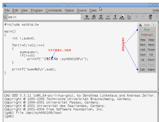Click the Display toolbar icon
159x122 pixels.
pyautogui.click(x=122, y=17)
